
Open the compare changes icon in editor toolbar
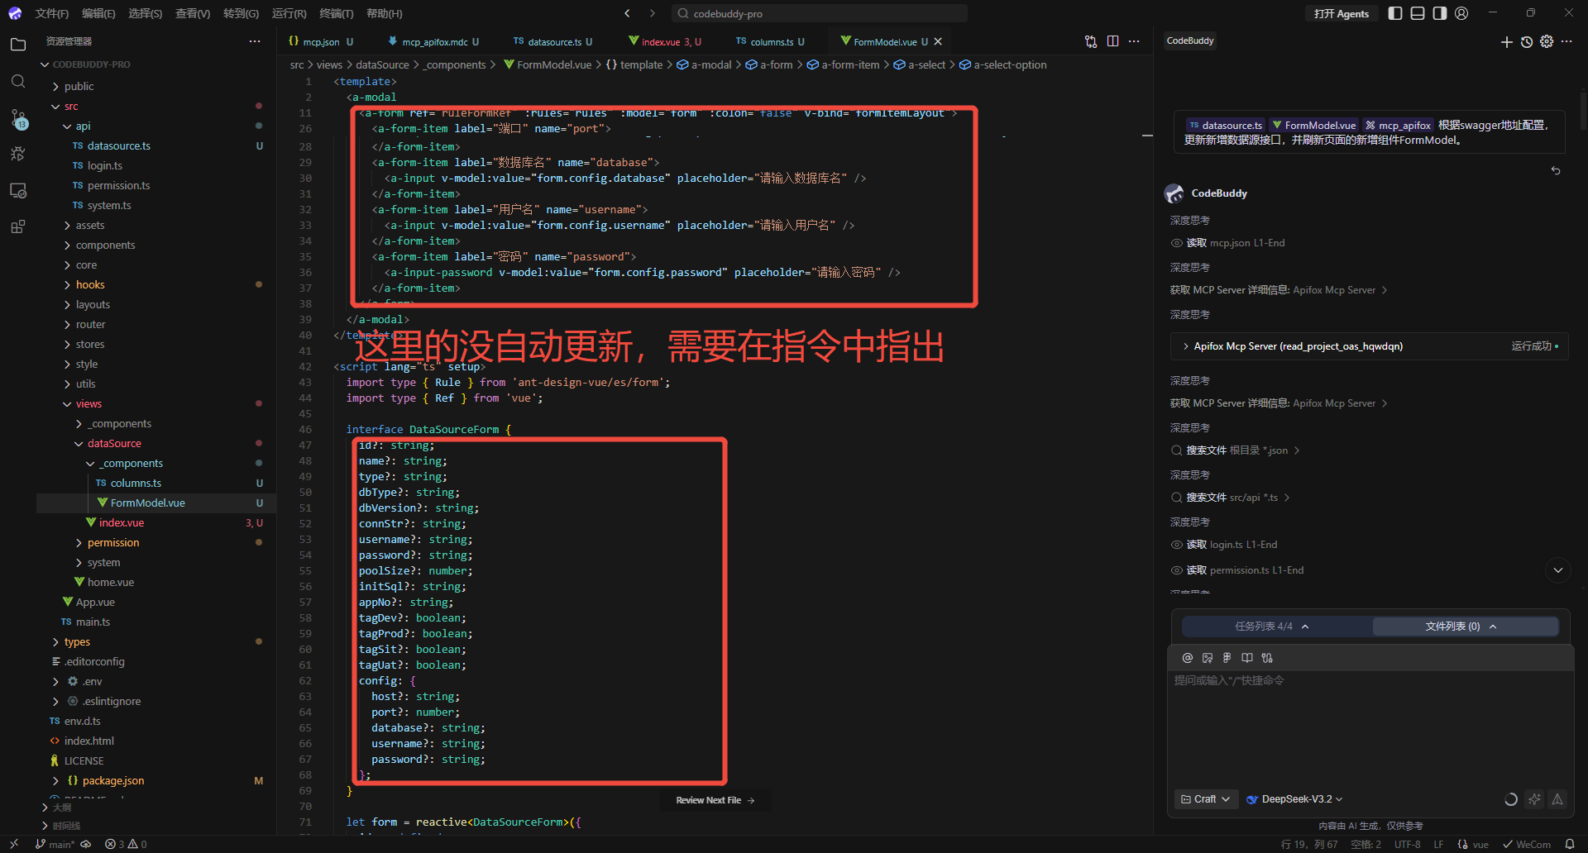[1090, 41]
